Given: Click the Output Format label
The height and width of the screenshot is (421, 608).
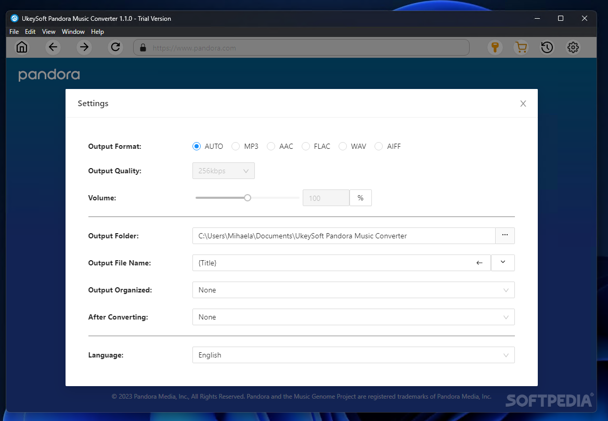Looking at the screenshot, I should [x=115, y=146].
